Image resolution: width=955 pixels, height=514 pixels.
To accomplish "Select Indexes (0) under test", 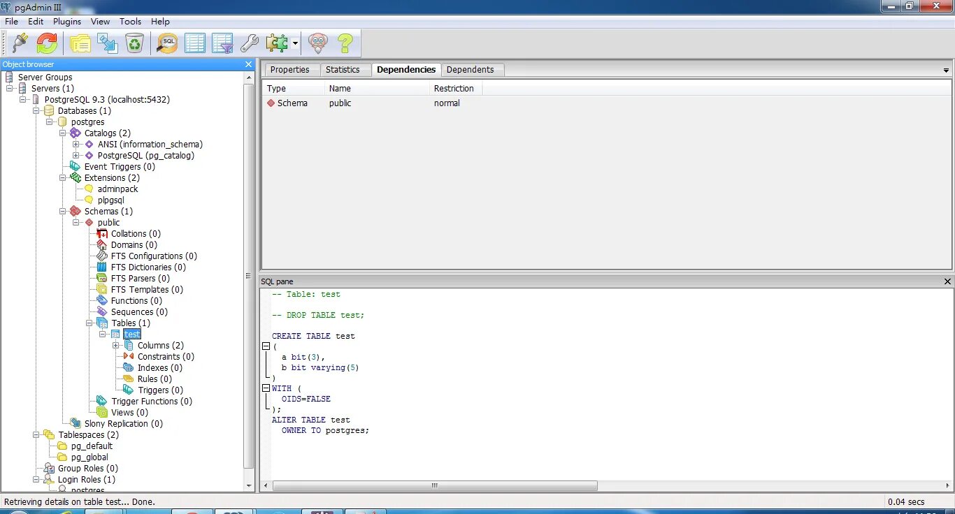I will 160,368.
